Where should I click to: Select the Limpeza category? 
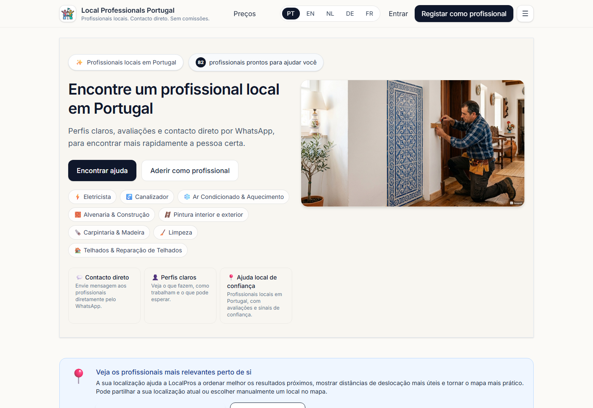[175, 232]
